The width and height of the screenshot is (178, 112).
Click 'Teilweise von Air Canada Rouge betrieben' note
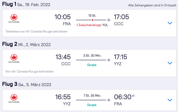(37, 31)
